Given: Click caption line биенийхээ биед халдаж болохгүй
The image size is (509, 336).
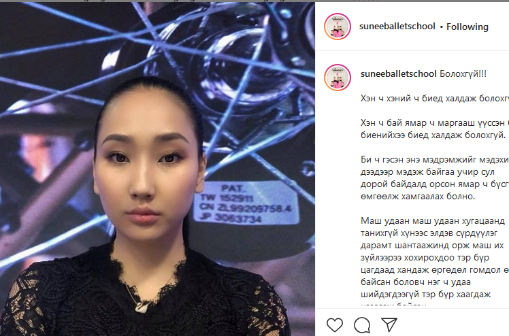Looking at the screenshot, I should click(x=433, y=135).
